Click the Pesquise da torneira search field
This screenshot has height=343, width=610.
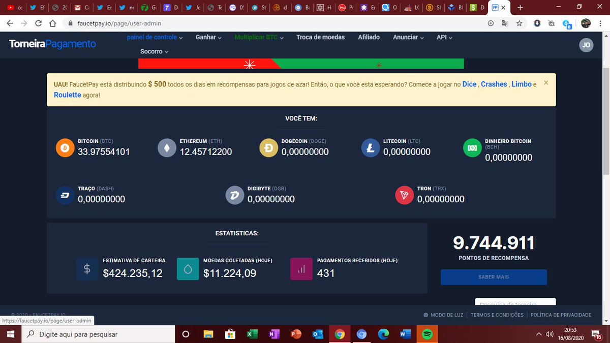coord(514,303)
